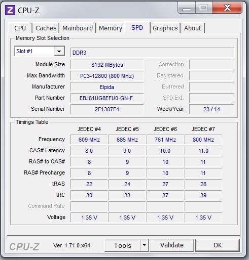Screen dimensions: 249x260
Task: Click the JEDEC #6 column header
Action: [165, 129]
